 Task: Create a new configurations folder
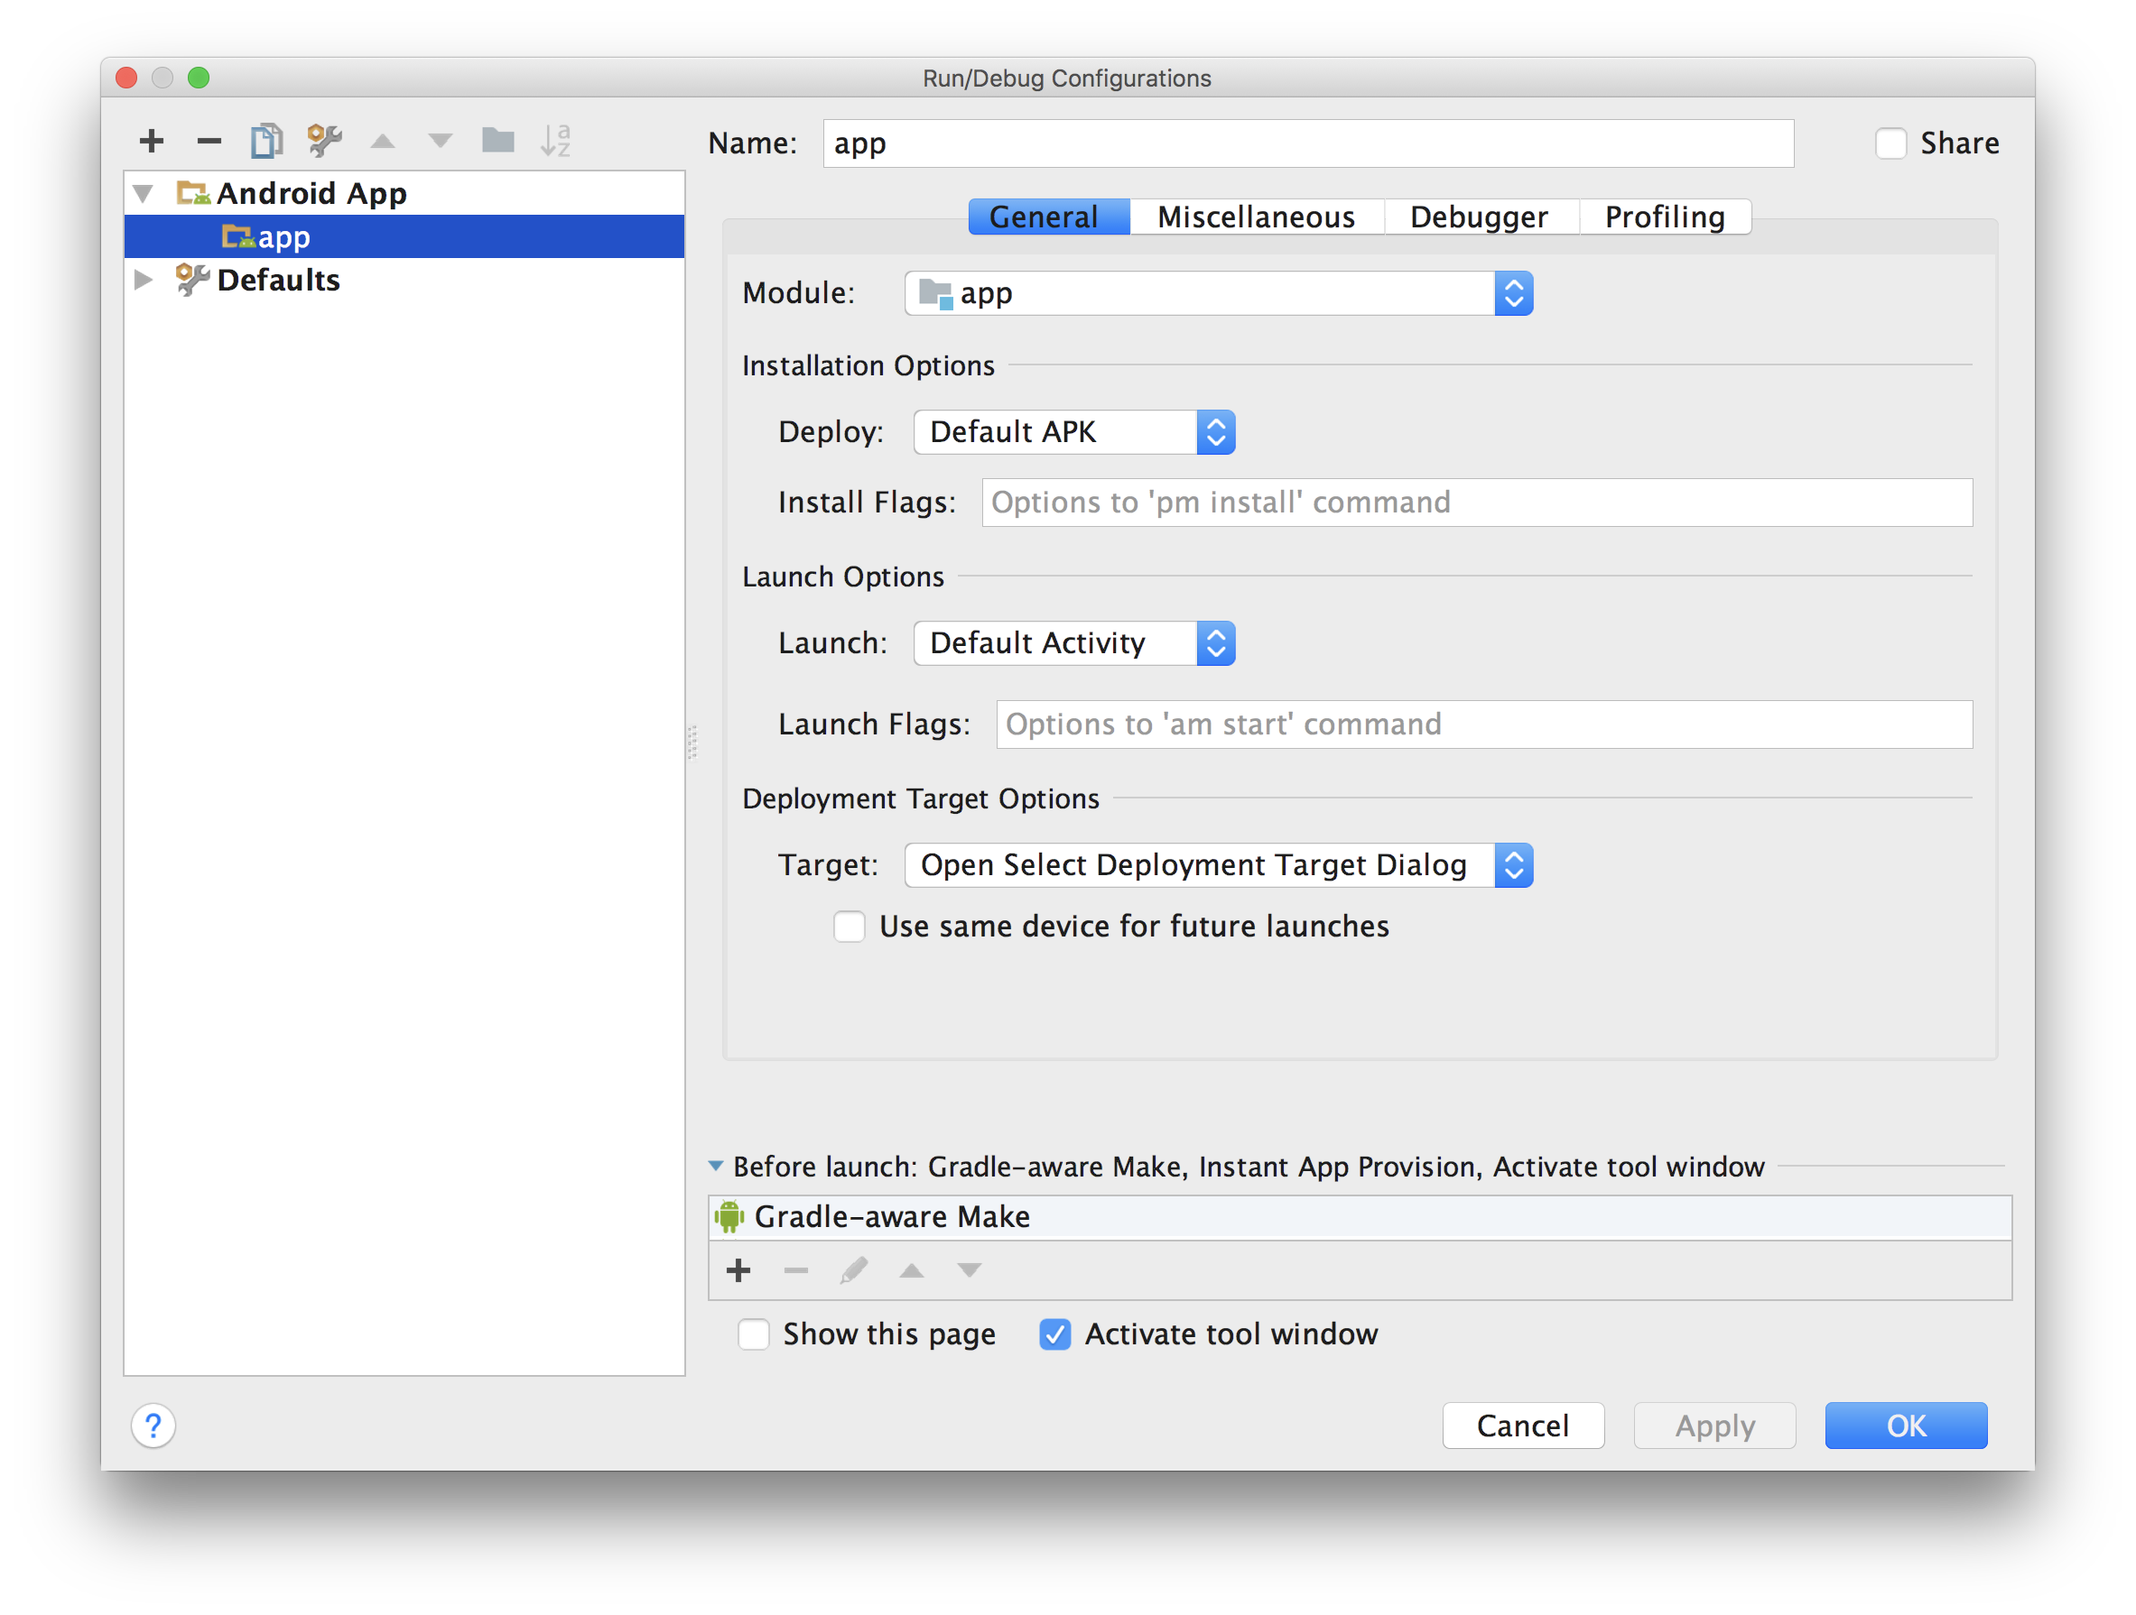(x=497, y=141)
